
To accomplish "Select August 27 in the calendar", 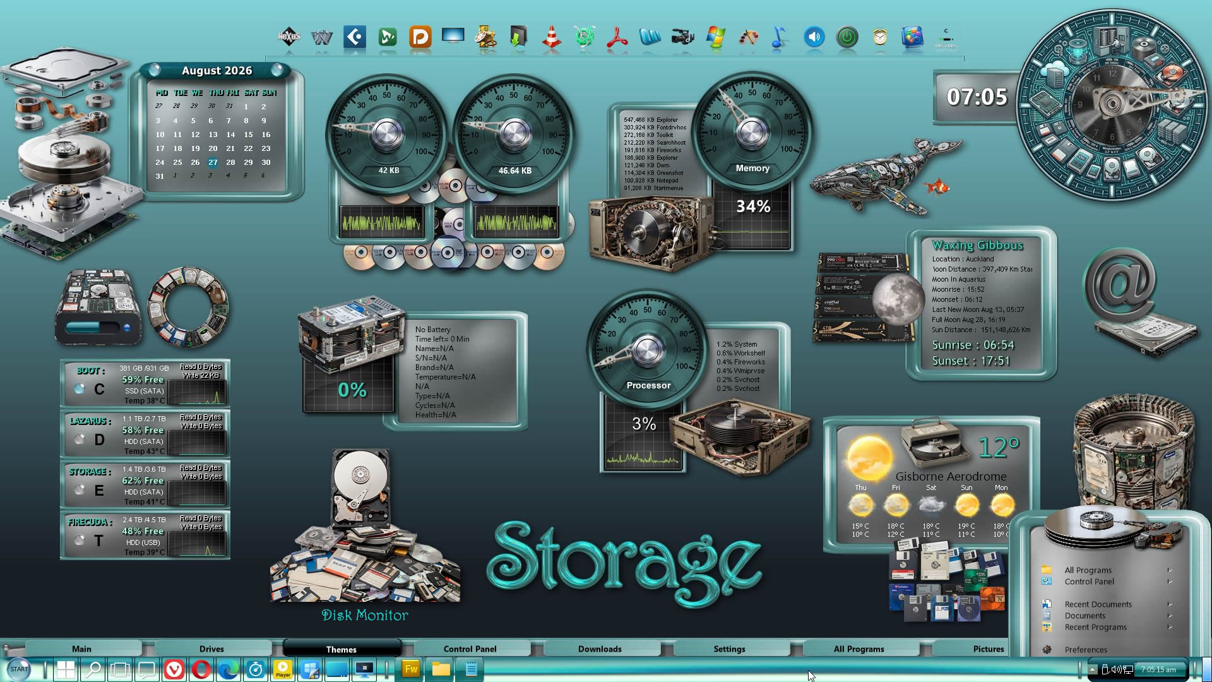I will (213, 162).
